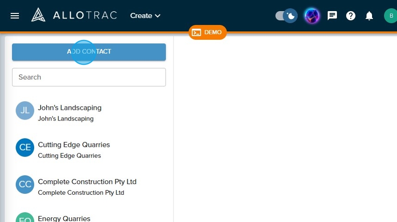Click the Allotrac logo
The height and width of the screenshot is (222, 397).
coord(74,15)
